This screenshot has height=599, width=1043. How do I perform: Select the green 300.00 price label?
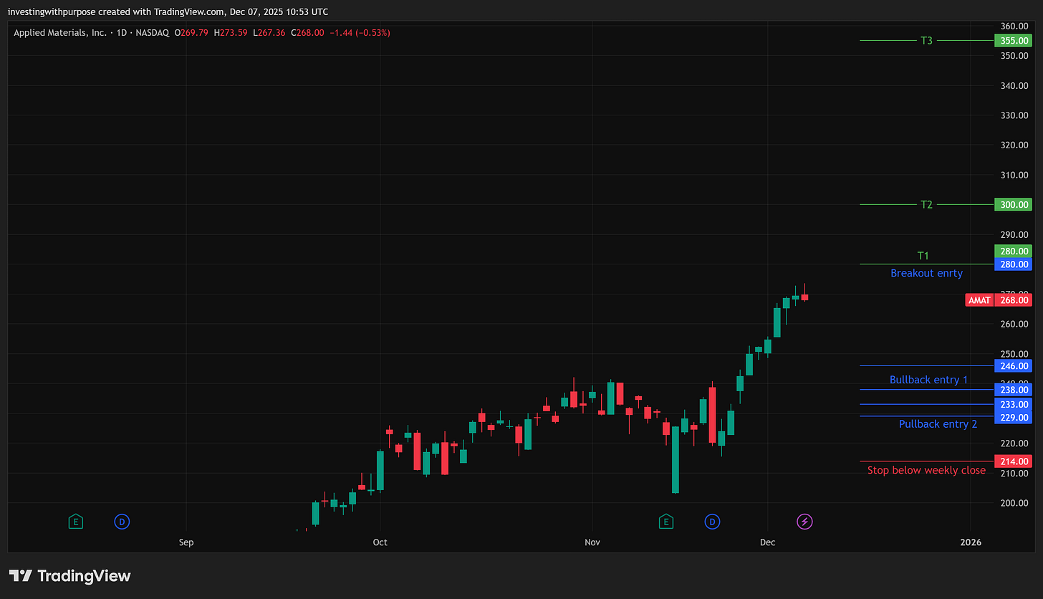click(x=1014, y=205)
